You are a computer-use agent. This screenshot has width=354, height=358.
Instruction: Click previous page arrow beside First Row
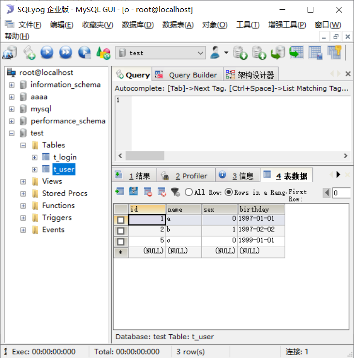327,193
